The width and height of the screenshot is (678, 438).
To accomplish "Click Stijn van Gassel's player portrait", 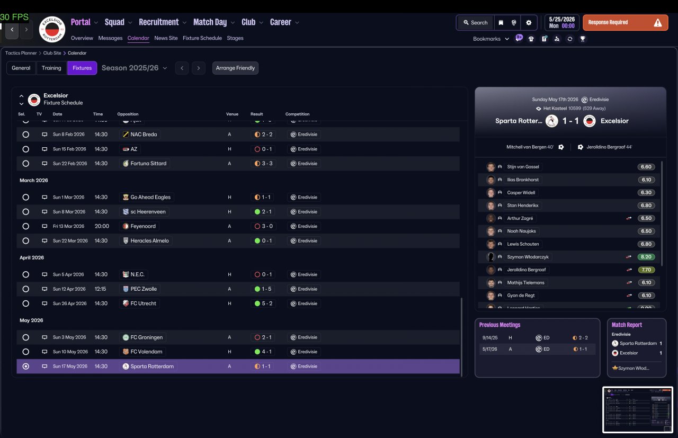I will tap(491, 167).
